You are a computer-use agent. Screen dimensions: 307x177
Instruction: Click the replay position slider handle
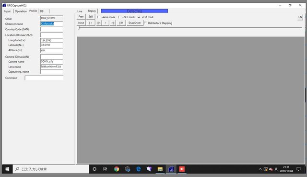pyautogui.click(x=79, y=28)
